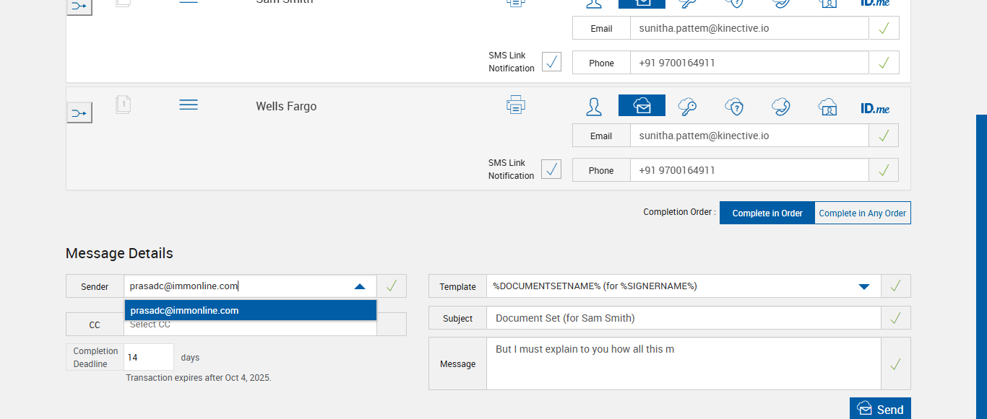The width and height of the screenshot is (987, 419).
Task: Click the printer icon in Wells Fargo row
Action: tap(515, 105)
